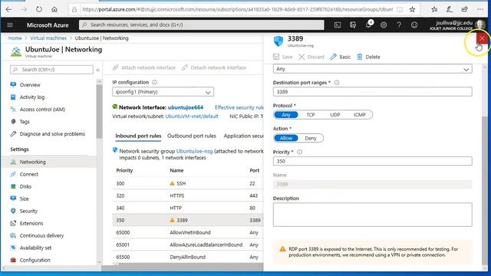Switch to Application security groups tab
Viewport: 491px width, 276px height.
point(243,136)
